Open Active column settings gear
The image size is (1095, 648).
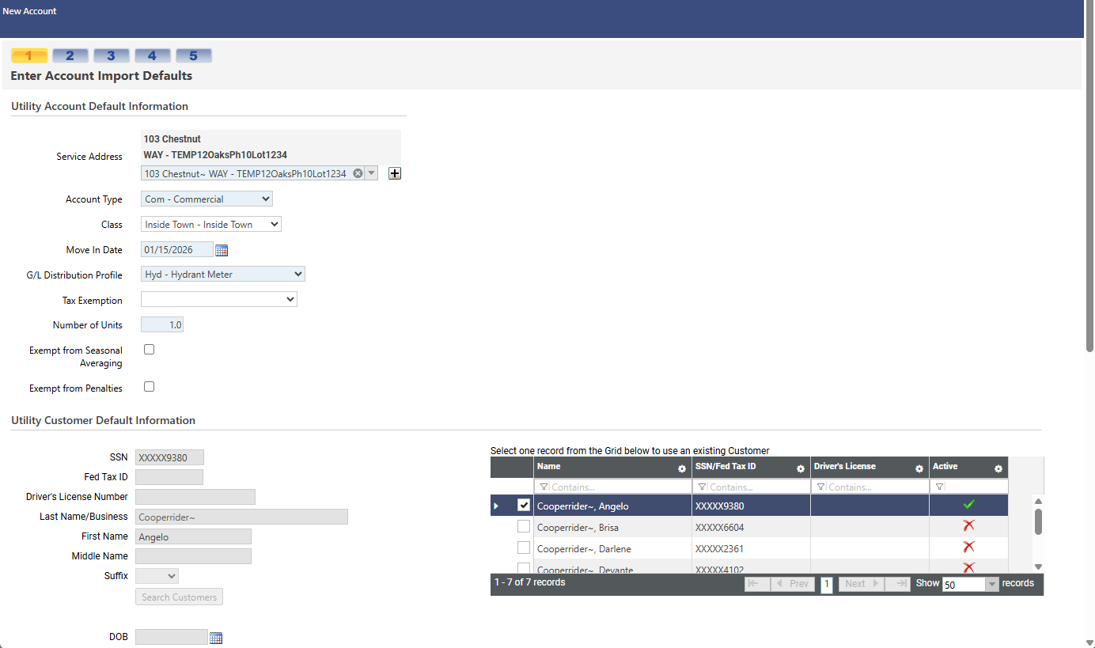[x=998, y=468]
